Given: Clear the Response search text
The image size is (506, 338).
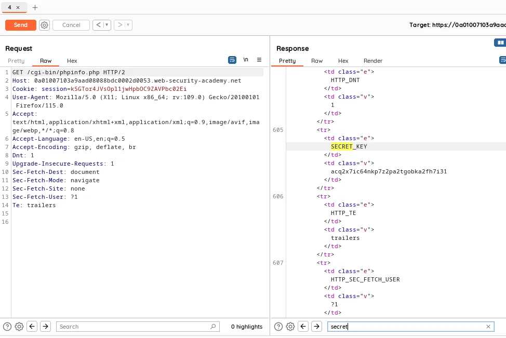Looking at the screenshot, I should tap(488, 327).
